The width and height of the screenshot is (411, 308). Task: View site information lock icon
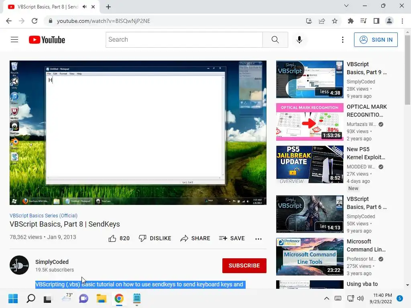[x=51, y=21]
